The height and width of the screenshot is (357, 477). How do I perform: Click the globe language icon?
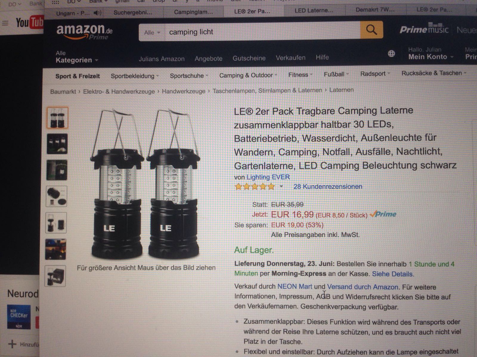pos(391,54)
